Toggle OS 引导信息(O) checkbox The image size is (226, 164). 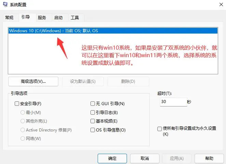pyautogui.click(x=93, y=130)
